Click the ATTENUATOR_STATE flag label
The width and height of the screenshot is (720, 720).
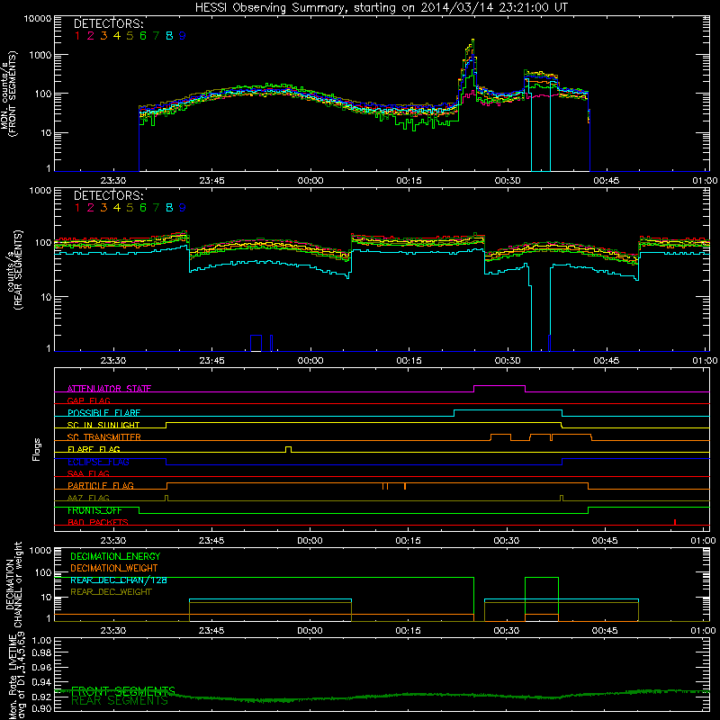pyautogui.click(x=109, y=389)
